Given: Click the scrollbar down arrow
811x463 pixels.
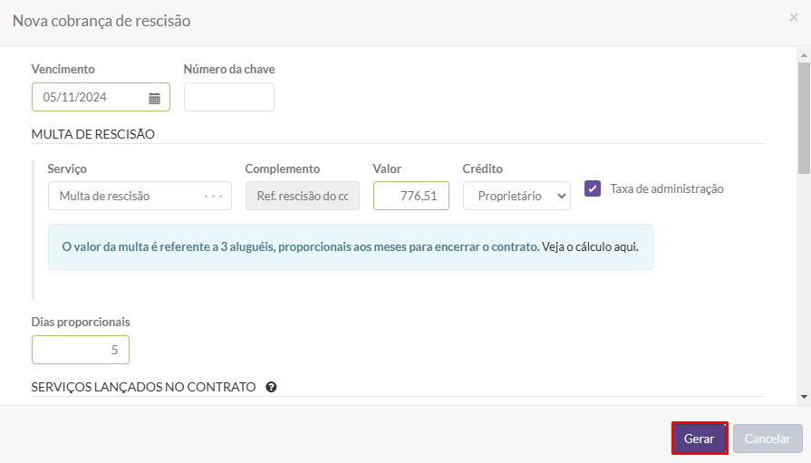Looking at the screenshot, I should pos(804,397).
